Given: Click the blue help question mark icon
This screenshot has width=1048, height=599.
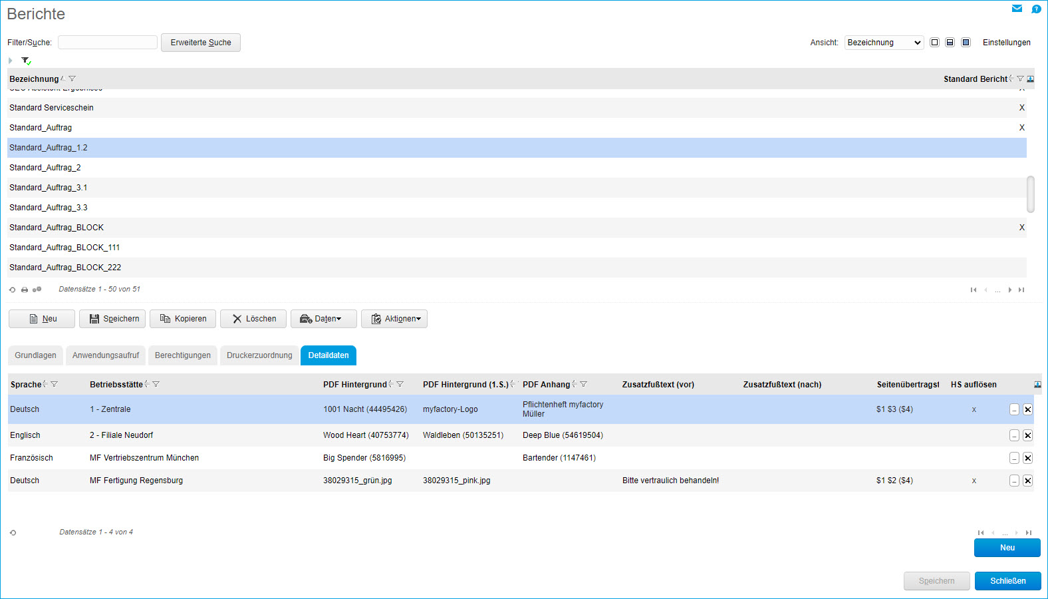Looking at the screenshot, I should pyautogui.click(x=1036, y=9).
